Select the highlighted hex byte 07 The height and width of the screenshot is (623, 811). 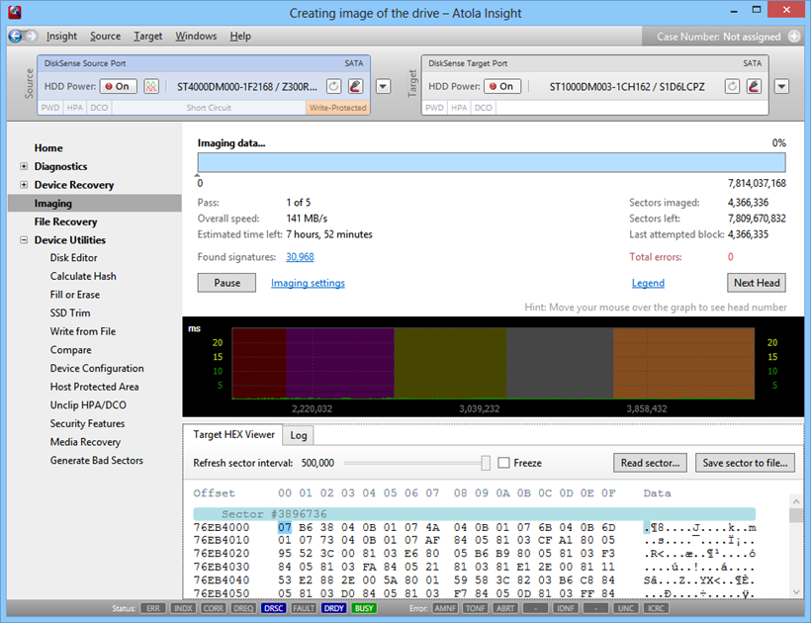point(285,527)
